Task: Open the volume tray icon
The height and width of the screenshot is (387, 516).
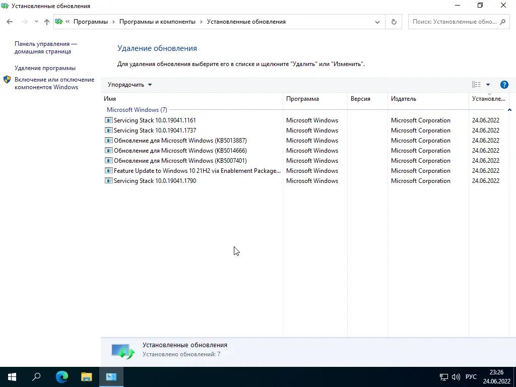Action: [x=456, y=377]
